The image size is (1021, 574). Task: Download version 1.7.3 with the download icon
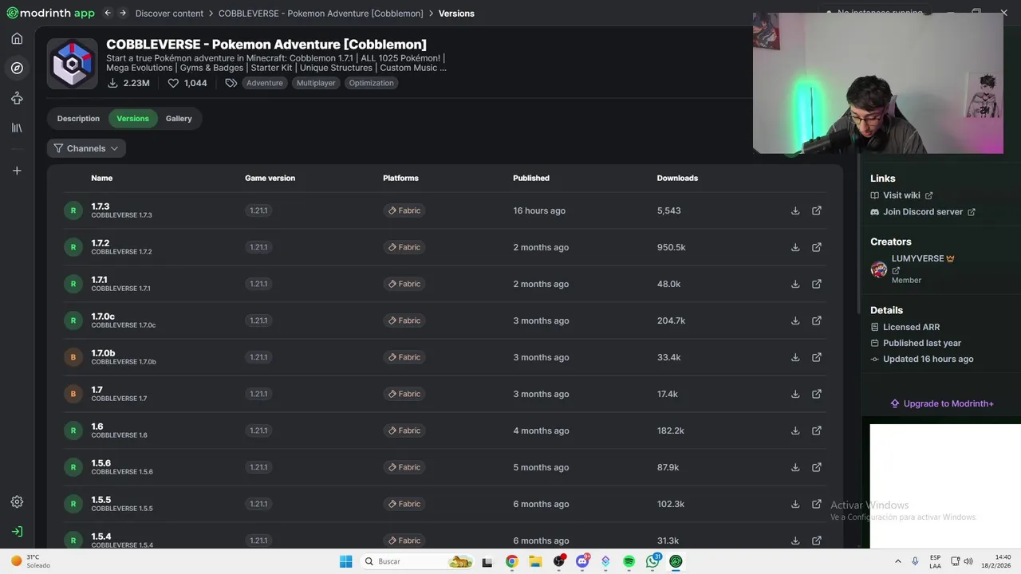tap(795, 210)
